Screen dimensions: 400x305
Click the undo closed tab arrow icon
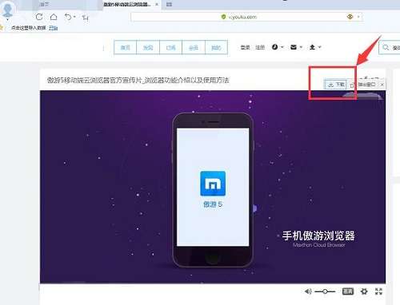tap(68, 17)
